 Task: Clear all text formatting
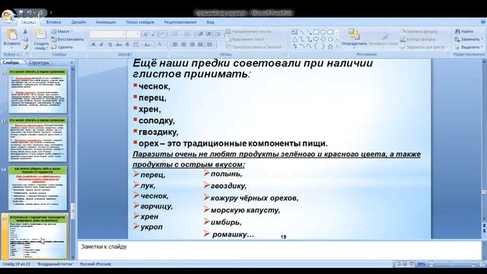(x=162, y=34)
